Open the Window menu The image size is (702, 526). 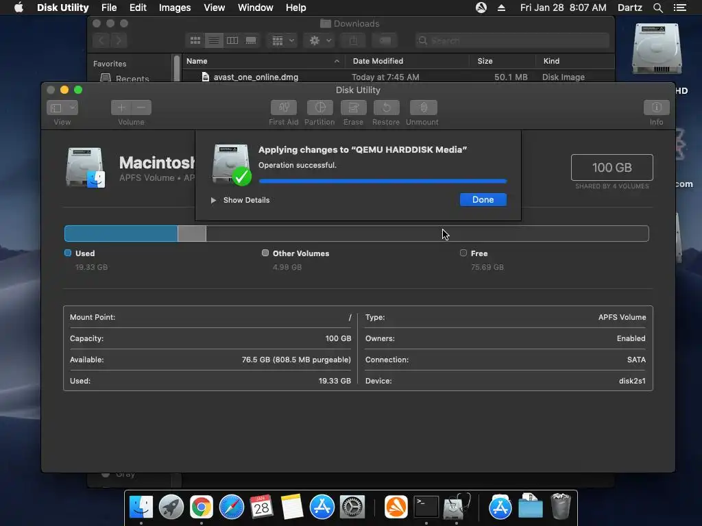tap(255, 8)
